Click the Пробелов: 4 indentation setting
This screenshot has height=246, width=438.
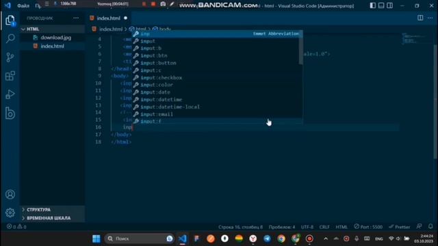pyautogui.click(x=282, y=227)
